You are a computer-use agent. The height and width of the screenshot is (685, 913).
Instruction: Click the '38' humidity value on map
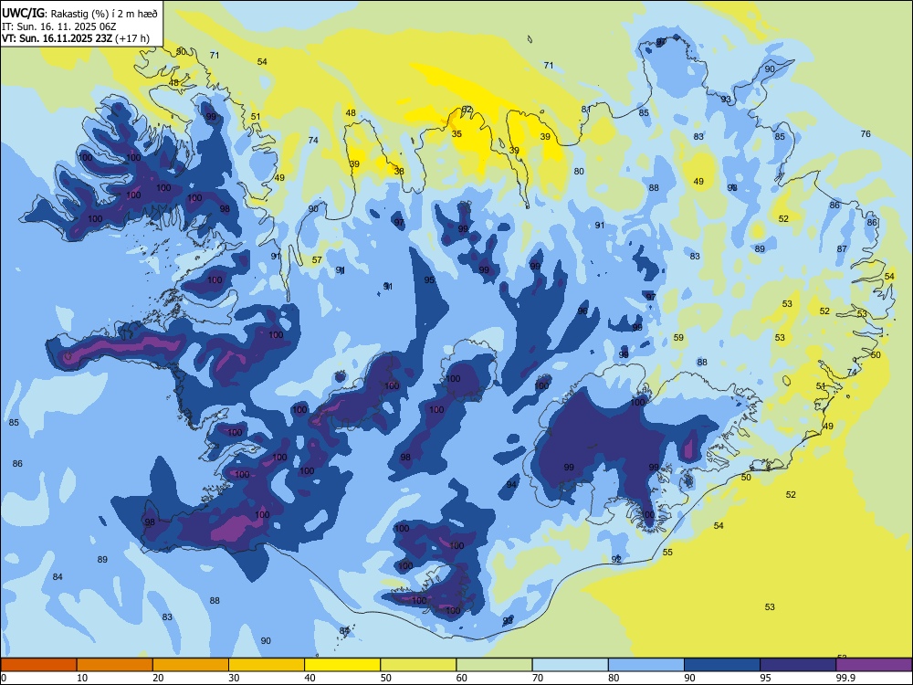point(399,172)
